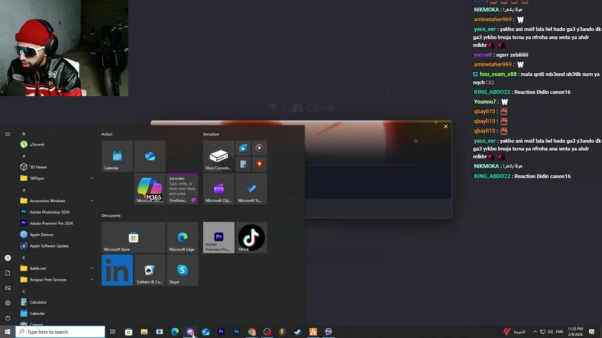The height and width of the screenshot is (338, 602).
Task: Open Premiere Pro from the taskbar
Action: point(221,332)
